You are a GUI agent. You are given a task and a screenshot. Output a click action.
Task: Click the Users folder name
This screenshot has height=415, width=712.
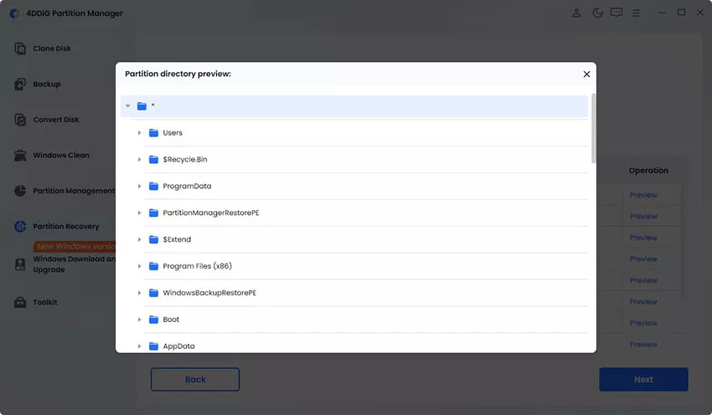173,133
